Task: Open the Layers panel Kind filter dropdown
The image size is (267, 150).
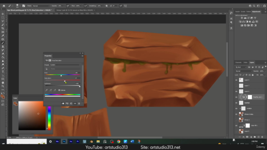Action: tap(241, 67)
